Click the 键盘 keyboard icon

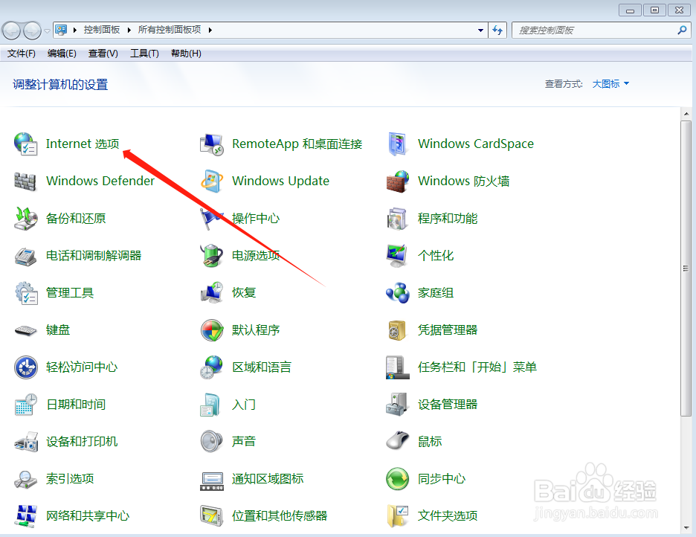(26, 331)
